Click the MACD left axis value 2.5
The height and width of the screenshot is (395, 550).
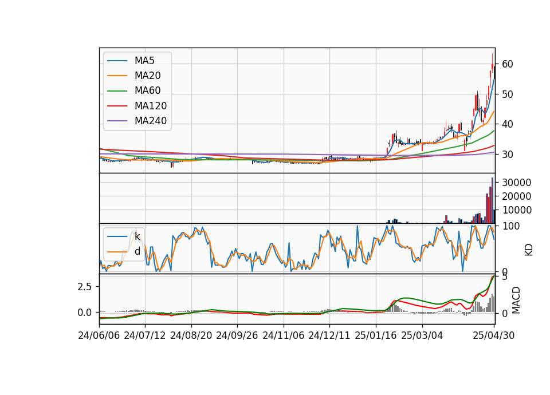click(x=85, y=287)
